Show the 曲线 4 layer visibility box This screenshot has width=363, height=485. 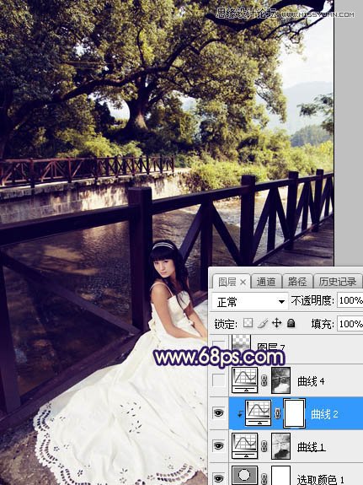coord(219,380)
